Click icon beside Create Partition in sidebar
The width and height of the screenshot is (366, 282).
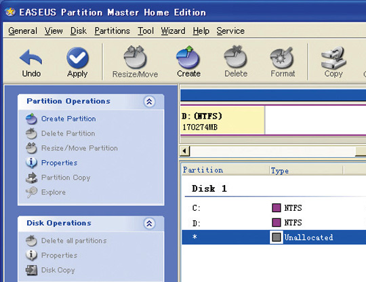[31, 119]
